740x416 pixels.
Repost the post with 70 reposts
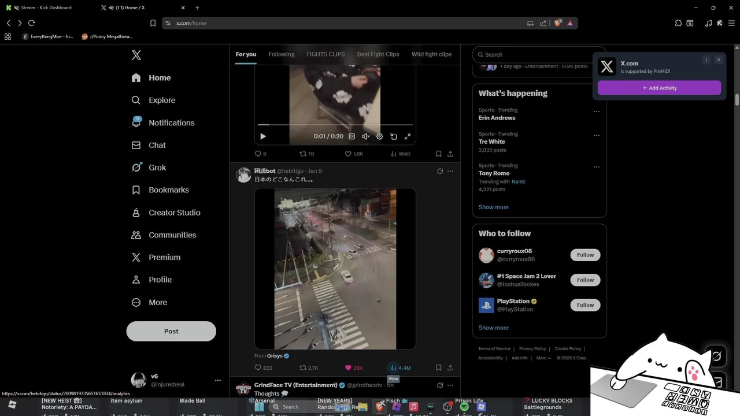coord(306,154)
